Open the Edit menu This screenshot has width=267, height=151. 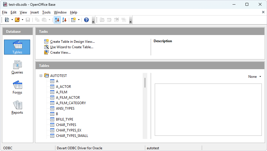tap(13, 12)
